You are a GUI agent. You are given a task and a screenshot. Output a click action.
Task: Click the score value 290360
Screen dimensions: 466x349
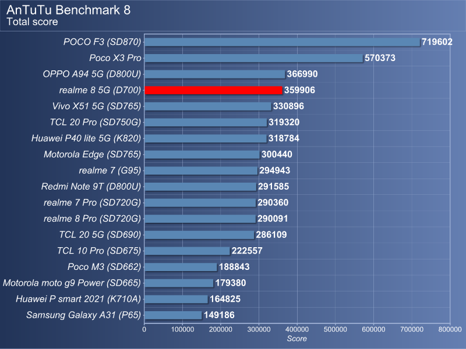273,202
